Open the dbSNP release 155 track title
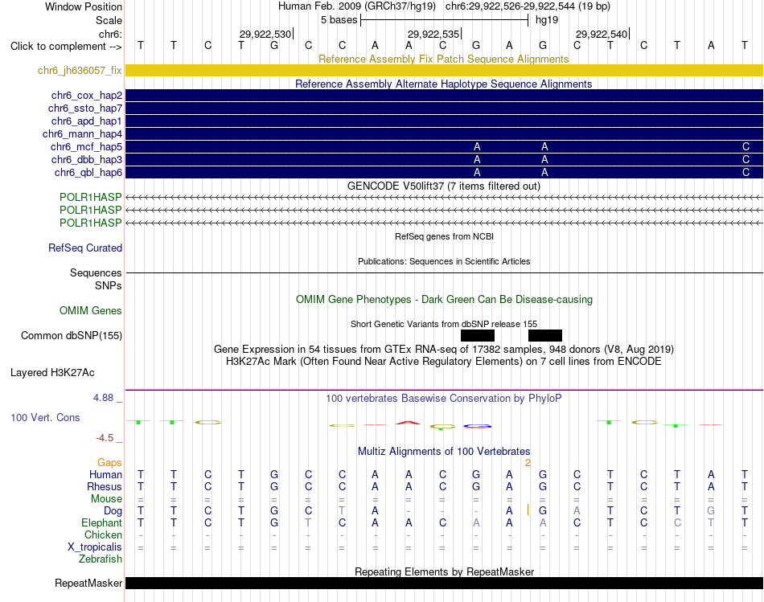 (x=444, y=325)
